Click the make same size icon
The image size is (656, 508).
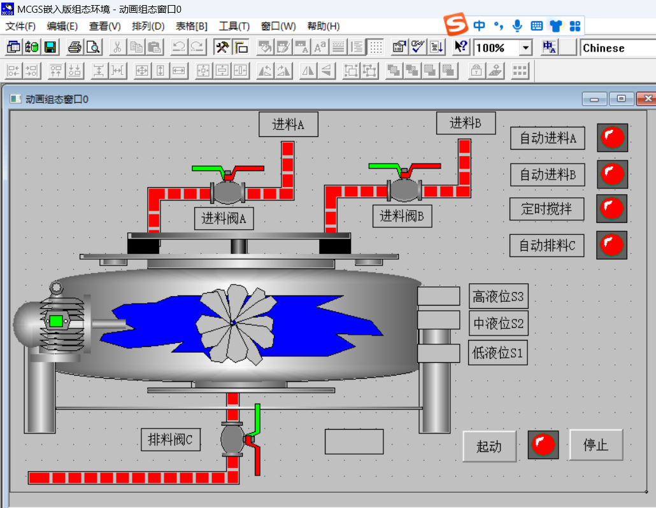point(142,71)
